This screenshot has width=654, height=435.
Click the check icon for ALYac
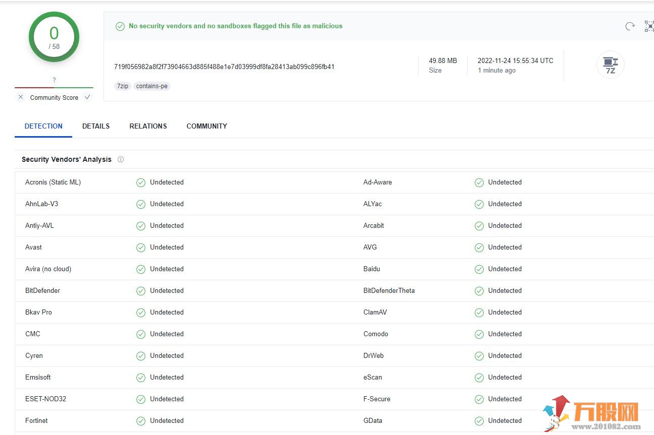point(479,204)
